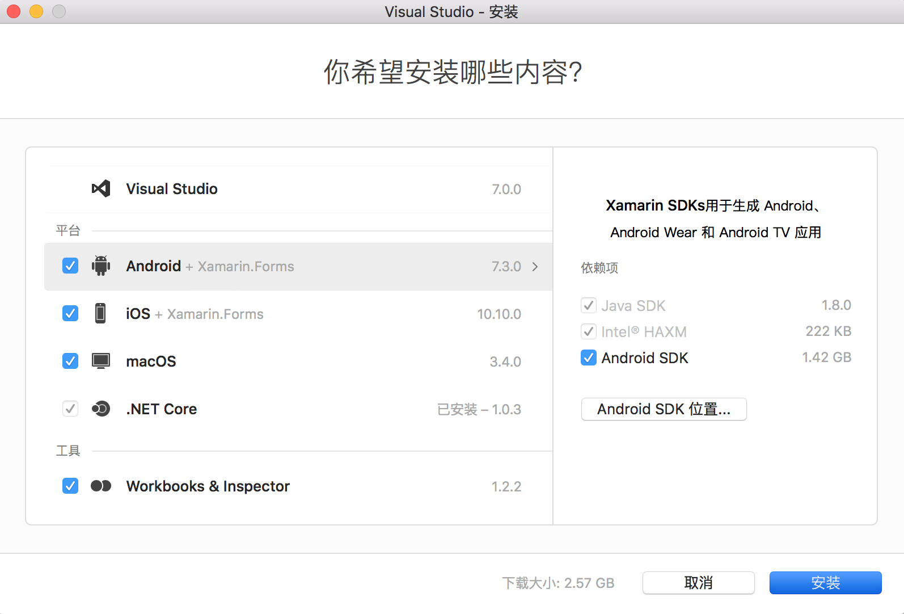The width and height of the screenshot is (904, 614).
Task: Click the Android SDK size 1.42 GB
Action: click(827, 358)
